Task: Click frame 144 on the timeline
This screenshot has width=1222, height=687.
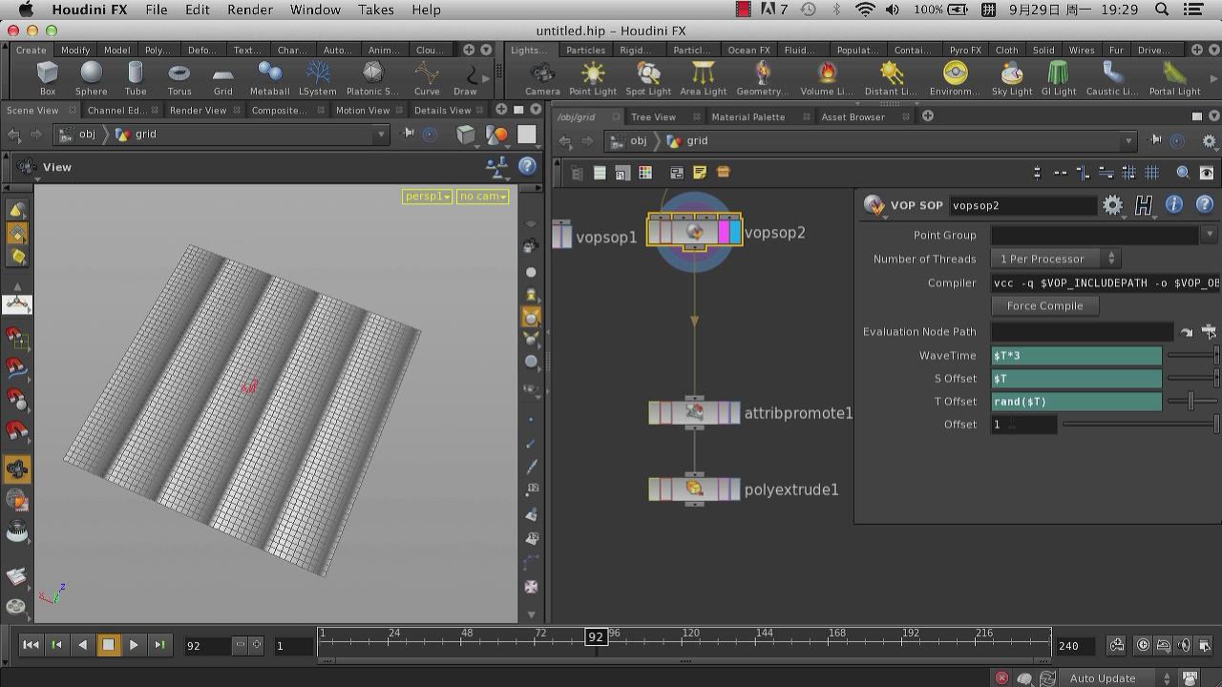Action: [x=765, y=634]
